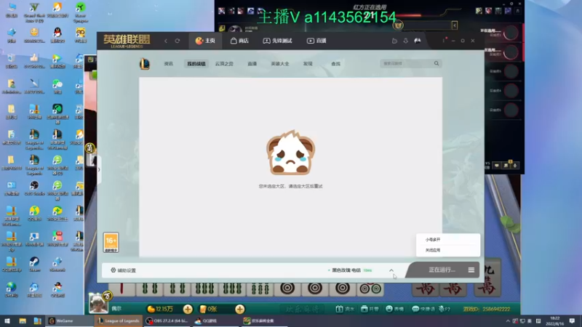Show hidden system tray icons chevron

coord(508,321)
